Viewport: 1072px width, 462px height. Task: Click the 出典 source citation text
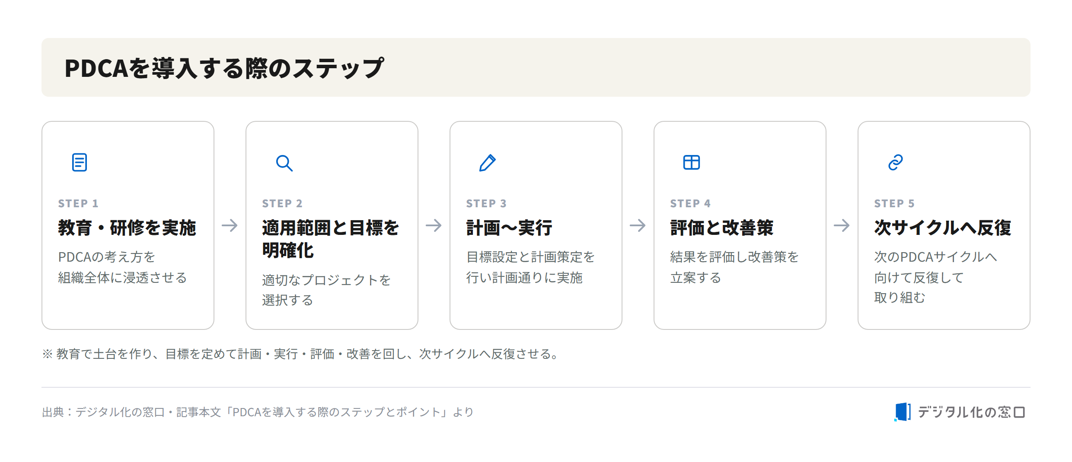pyautogui.click(x=258, y=412)
